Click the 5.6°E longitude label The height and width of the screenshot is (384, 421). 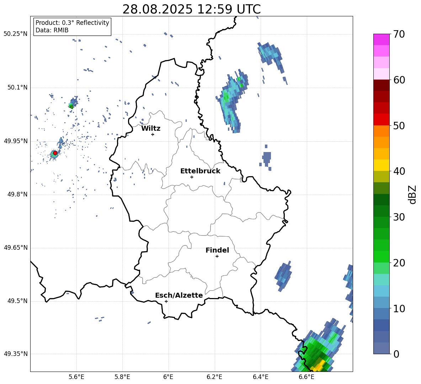76,377
